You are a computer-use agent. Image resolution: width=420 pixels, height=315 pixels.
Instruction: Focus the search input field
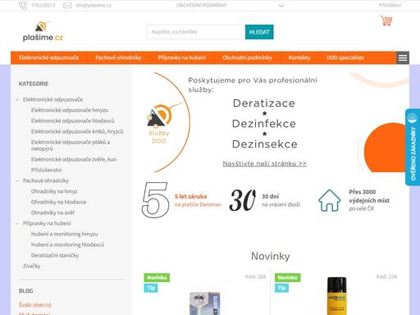coord(196,32)
